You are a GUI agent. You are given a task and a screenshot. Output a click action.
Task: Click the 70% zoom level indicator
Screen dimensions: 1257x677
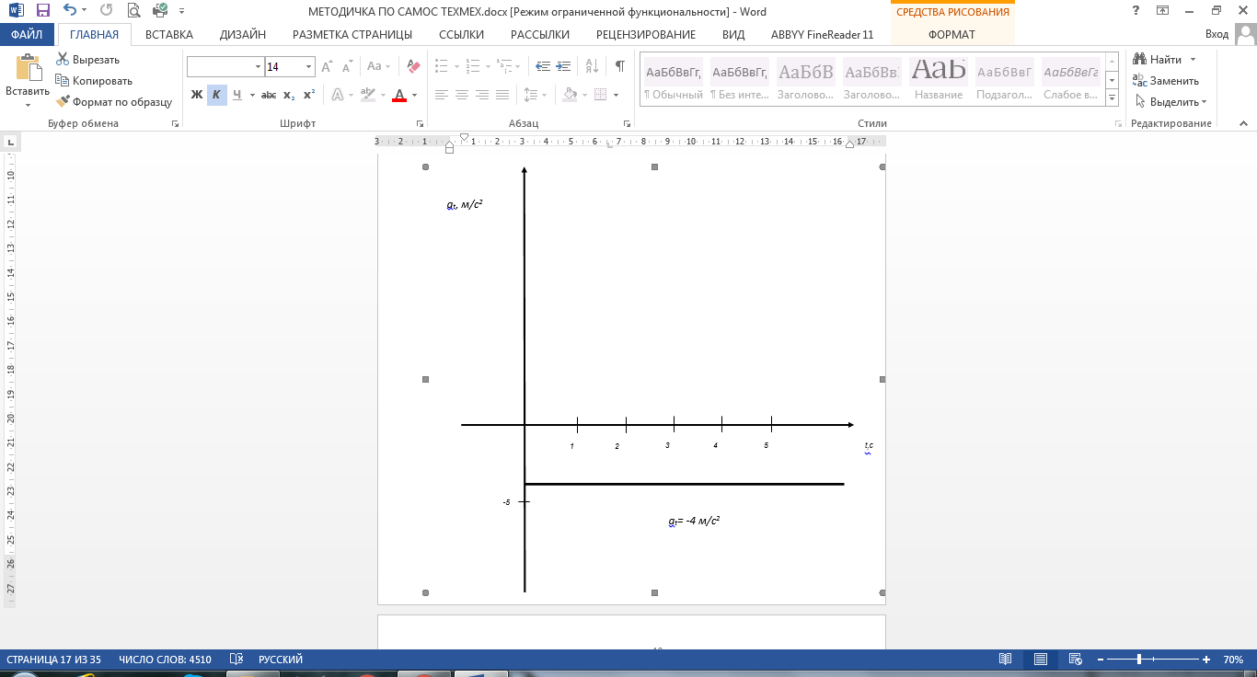click(1232, 660)
